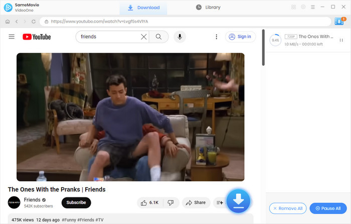Click the #Friends hashtag
The image size is (351, 224).
click(x=86, y=220)
